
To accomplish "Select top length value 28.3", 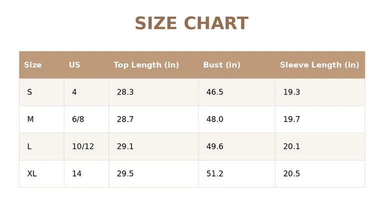I will pyautogui.click(x=125, y=92).
